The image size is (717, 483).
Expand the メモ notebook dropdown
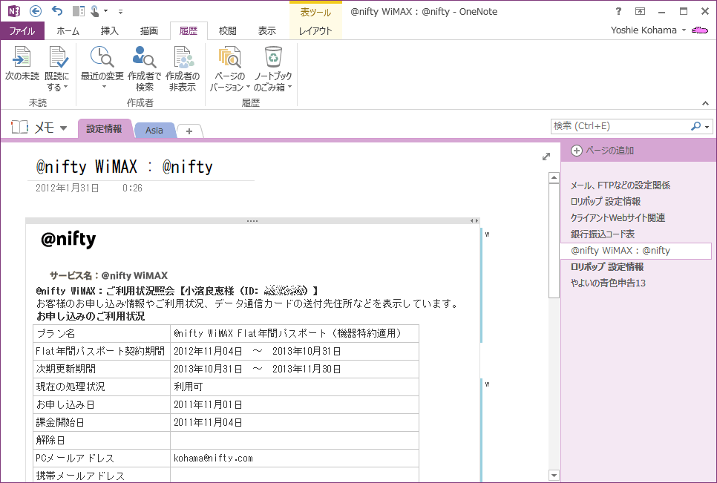(x=64, y=128)
